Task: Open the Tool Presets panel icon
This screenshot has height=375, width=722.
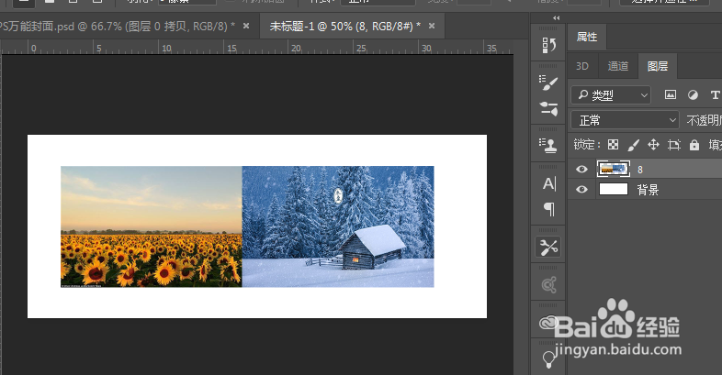Action: pos(548,248)
